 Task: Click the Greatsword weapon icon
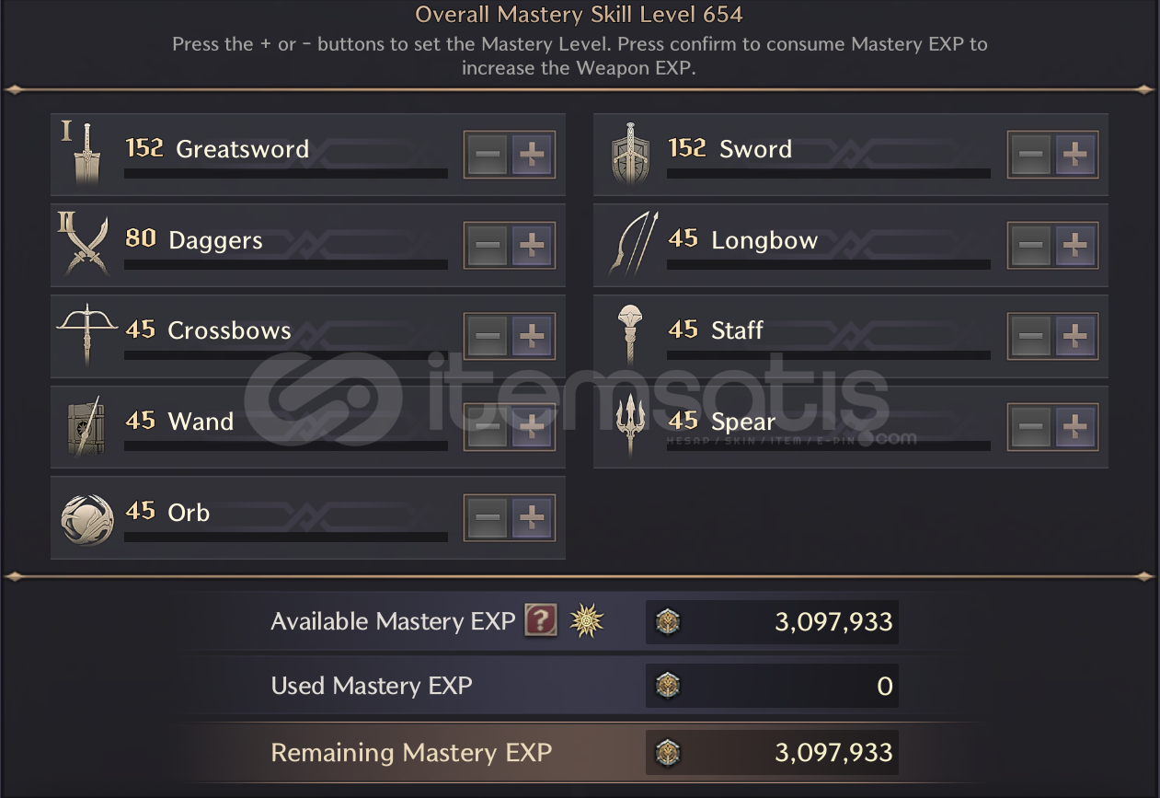click(86, 155)
